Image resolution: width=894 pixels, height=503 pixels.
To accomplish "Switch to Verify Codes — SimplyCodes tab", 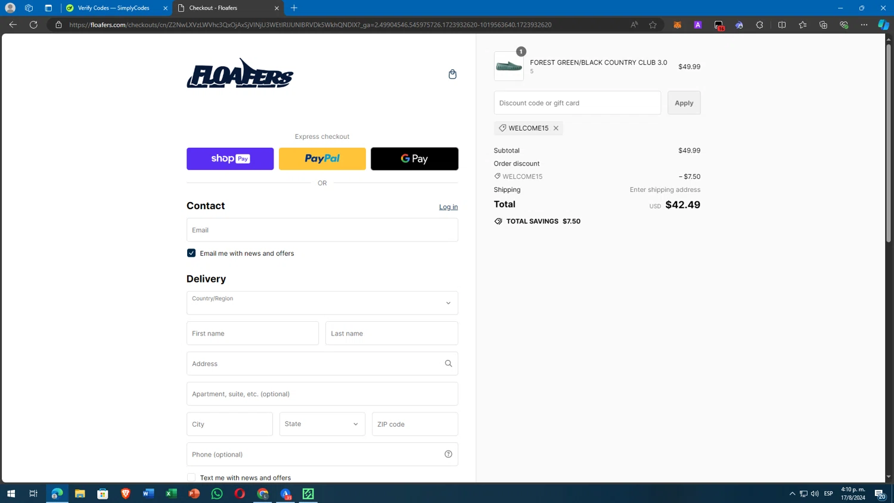I will tap(113, 8).
